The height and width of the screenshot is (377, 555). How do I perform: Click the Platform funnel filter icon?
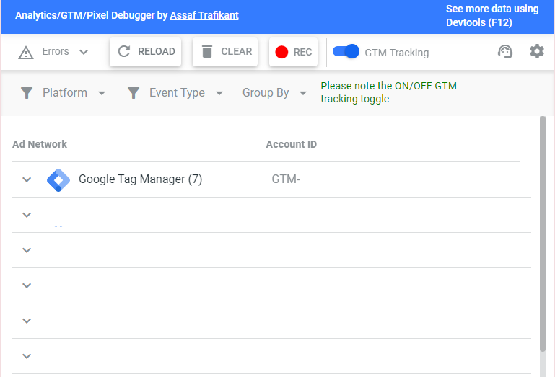tap(27, 93)
